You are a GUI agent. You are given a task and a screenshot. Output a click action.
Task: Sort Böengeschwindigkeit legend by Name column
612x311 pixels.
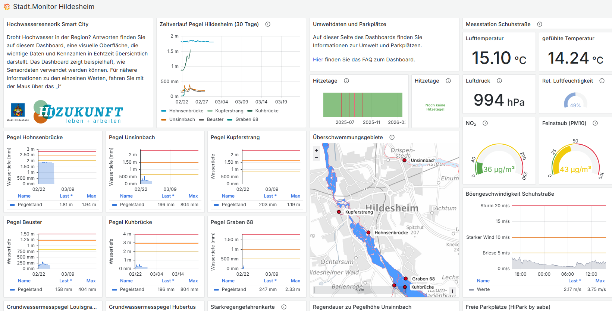click(x=483, y=281)
